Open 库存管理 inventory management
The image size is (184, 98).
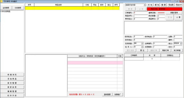coord(12,83)
